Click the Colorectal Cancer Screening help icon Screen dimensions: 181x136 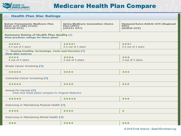(46, 78)
